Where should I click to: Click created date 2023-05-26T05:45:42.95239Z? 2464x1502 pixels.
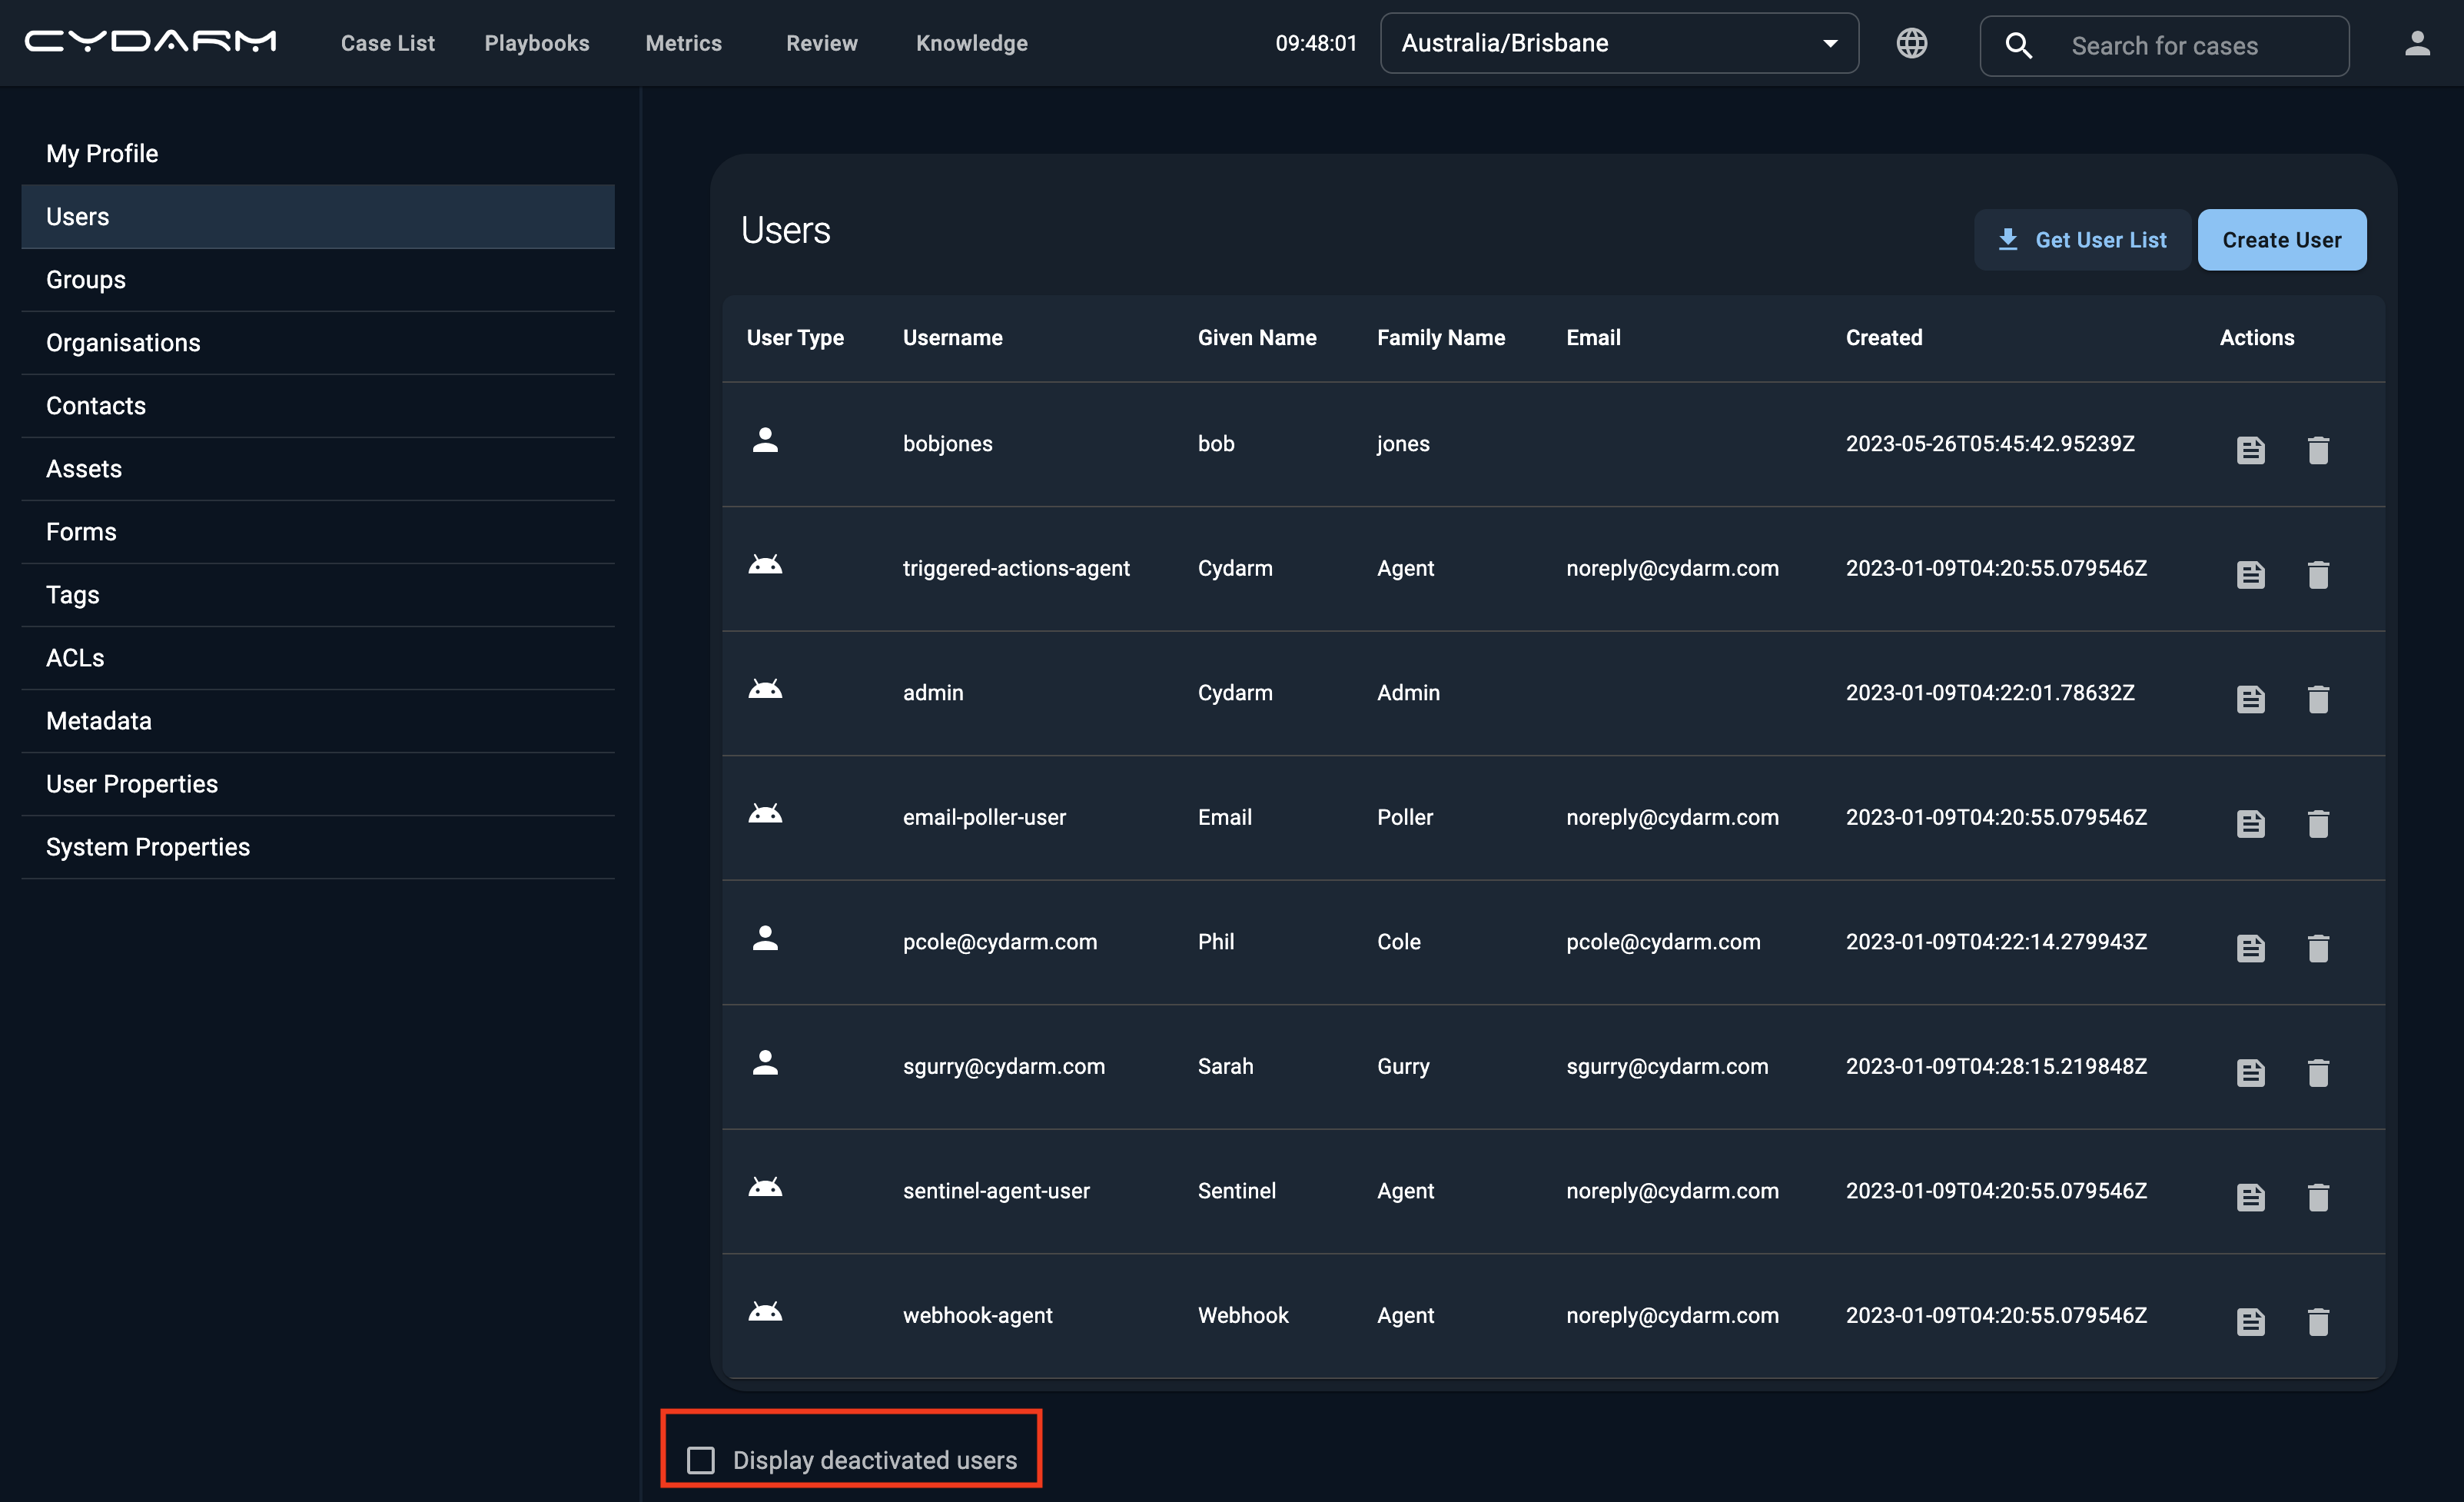tap(1990, 443)
